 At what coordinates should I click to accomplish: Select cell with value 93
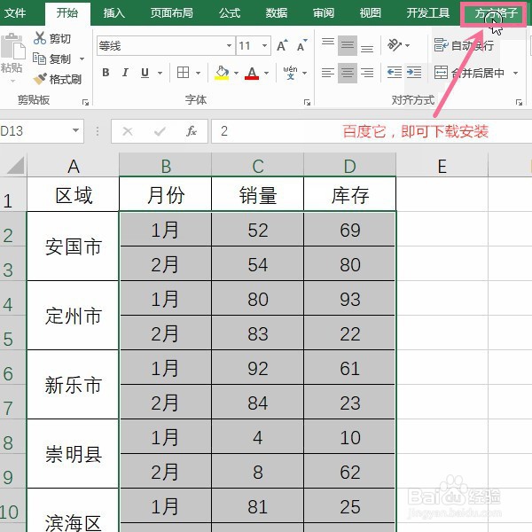pyautogui.click(x=350, y=299)
